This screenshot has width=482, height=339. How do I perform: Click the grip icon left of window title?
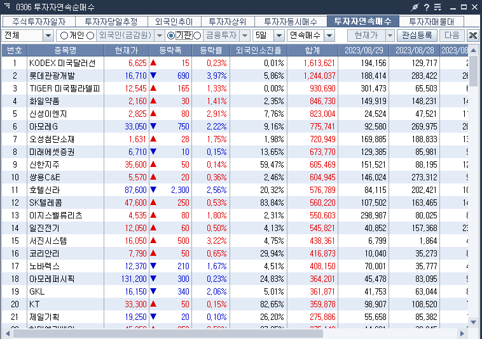tap(8, 6)
